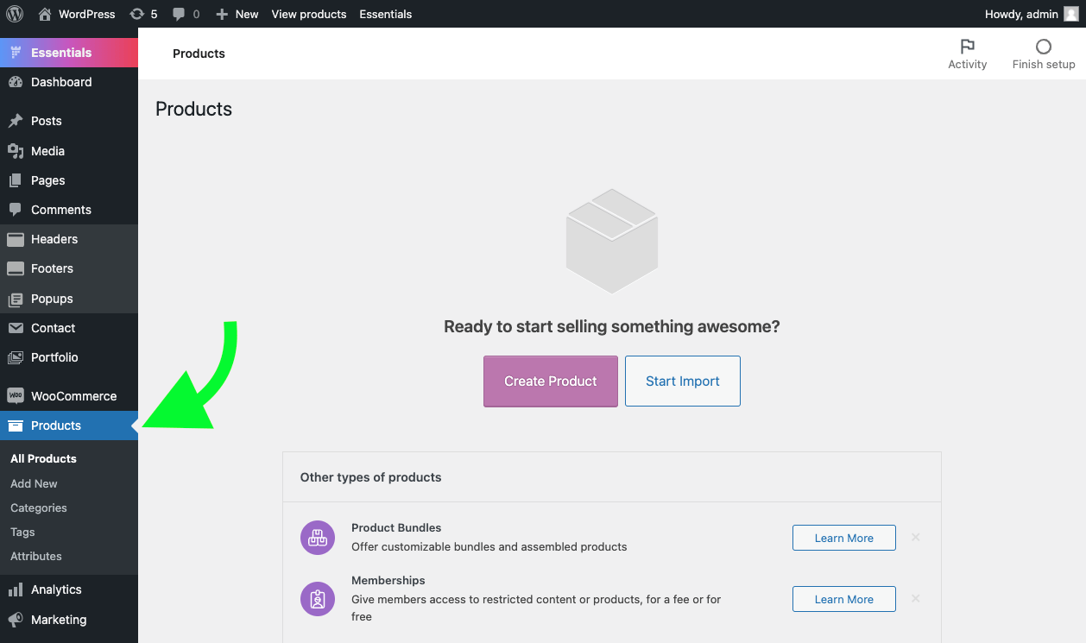Image resolution: width=1086 pixels, height=643 pixels.
Task: Click the Start Import button
Action: 683,381
